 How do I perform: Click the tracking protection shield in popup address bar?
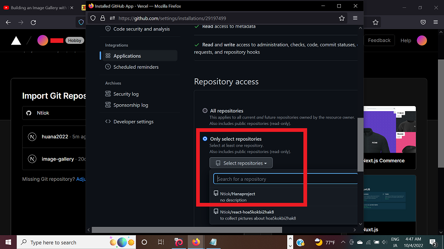tap(93, 18)
